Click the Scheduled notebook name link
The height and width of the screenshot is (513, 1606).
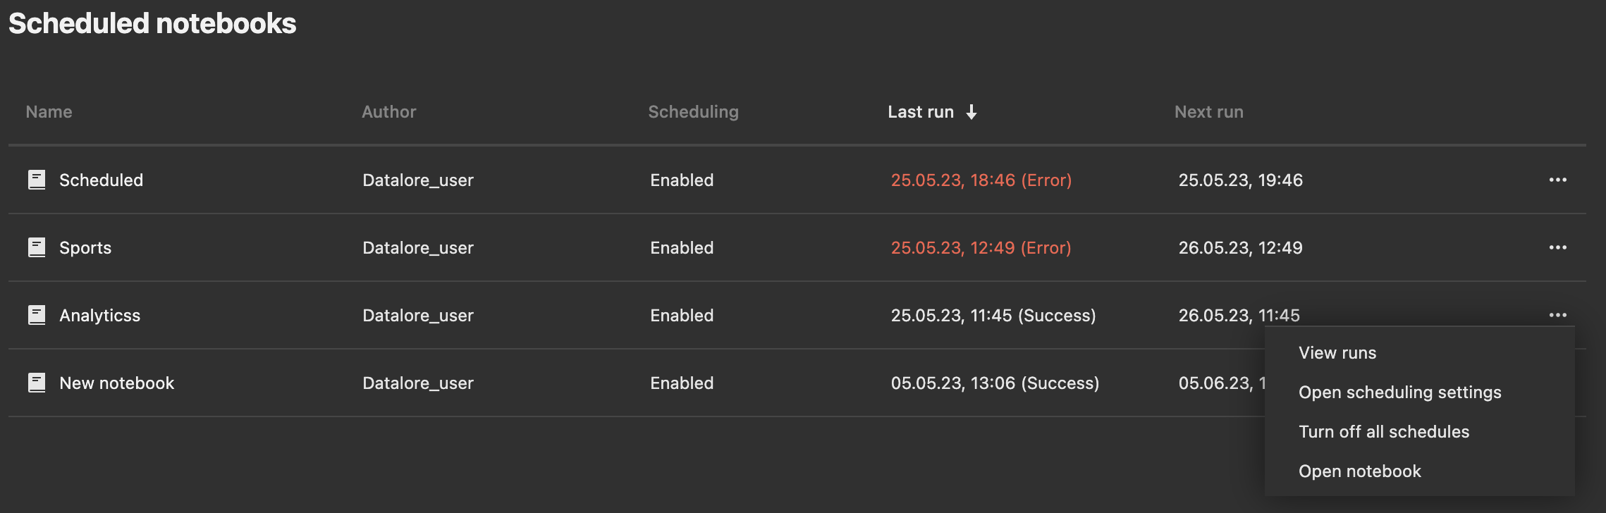pyautogui.click(x=101, y=179)
